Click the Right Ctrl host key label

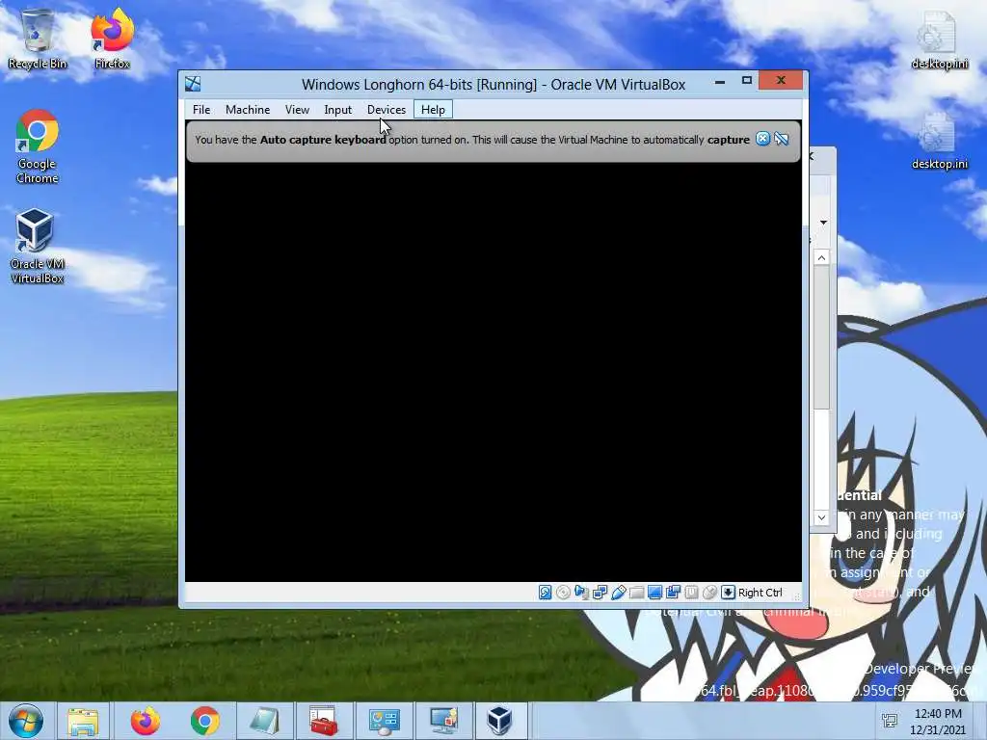760,593
